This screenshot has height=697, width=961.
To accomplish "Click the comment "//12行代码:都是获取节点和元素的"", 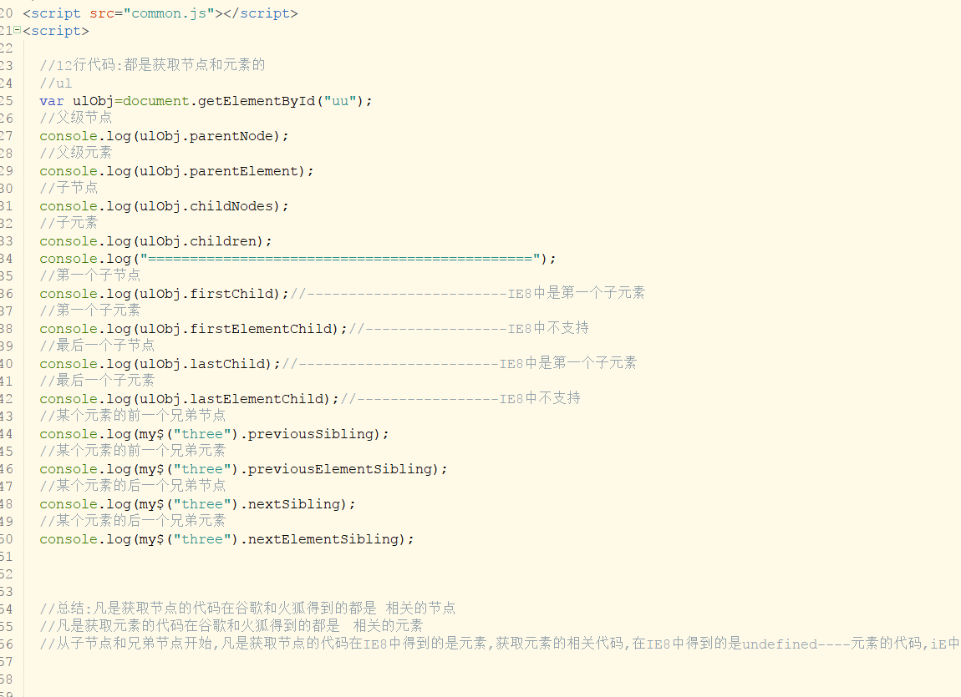I will tap(152, 65).
